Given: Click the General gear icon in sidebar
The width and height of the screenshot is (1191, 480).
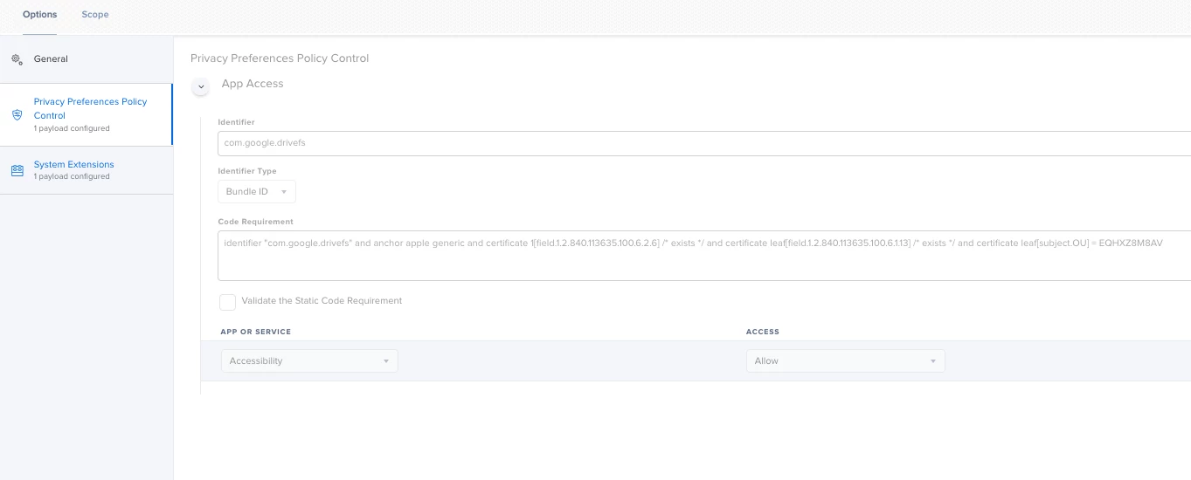Looking at the screenshot, I should point(17,59).
